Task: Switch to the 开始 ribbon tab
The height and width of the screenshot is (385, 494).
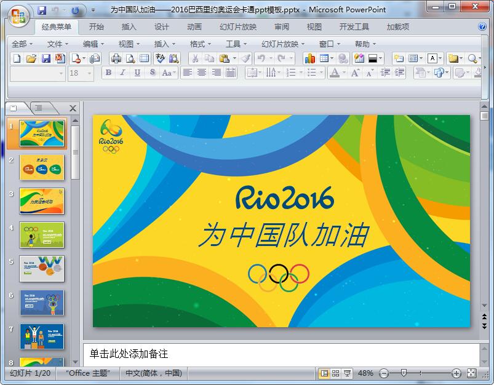Action: (x=97, y=27)
